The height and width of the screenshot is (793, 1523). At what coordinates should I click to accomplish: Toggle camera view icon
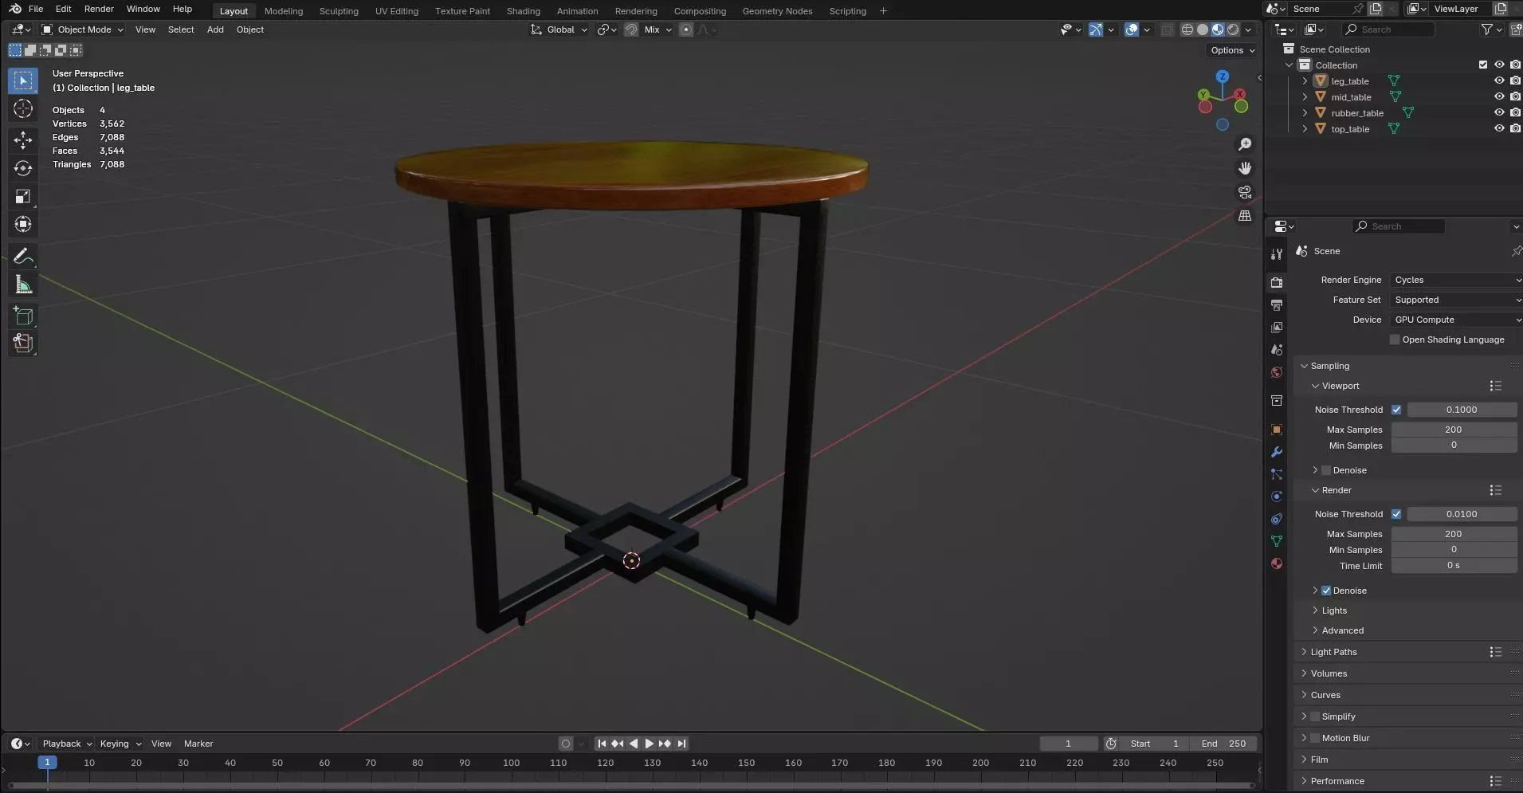tap(1245, 192)
